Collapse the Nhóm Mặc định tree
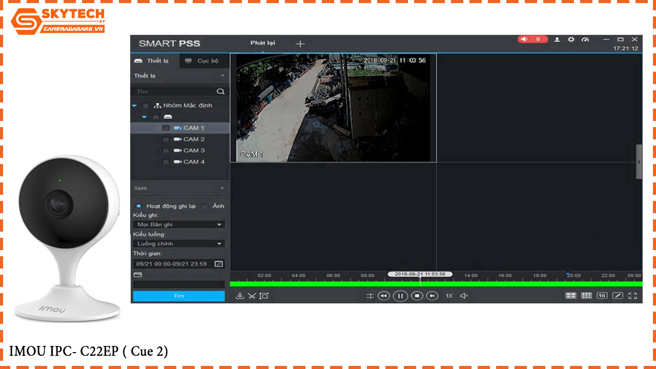 134,106
